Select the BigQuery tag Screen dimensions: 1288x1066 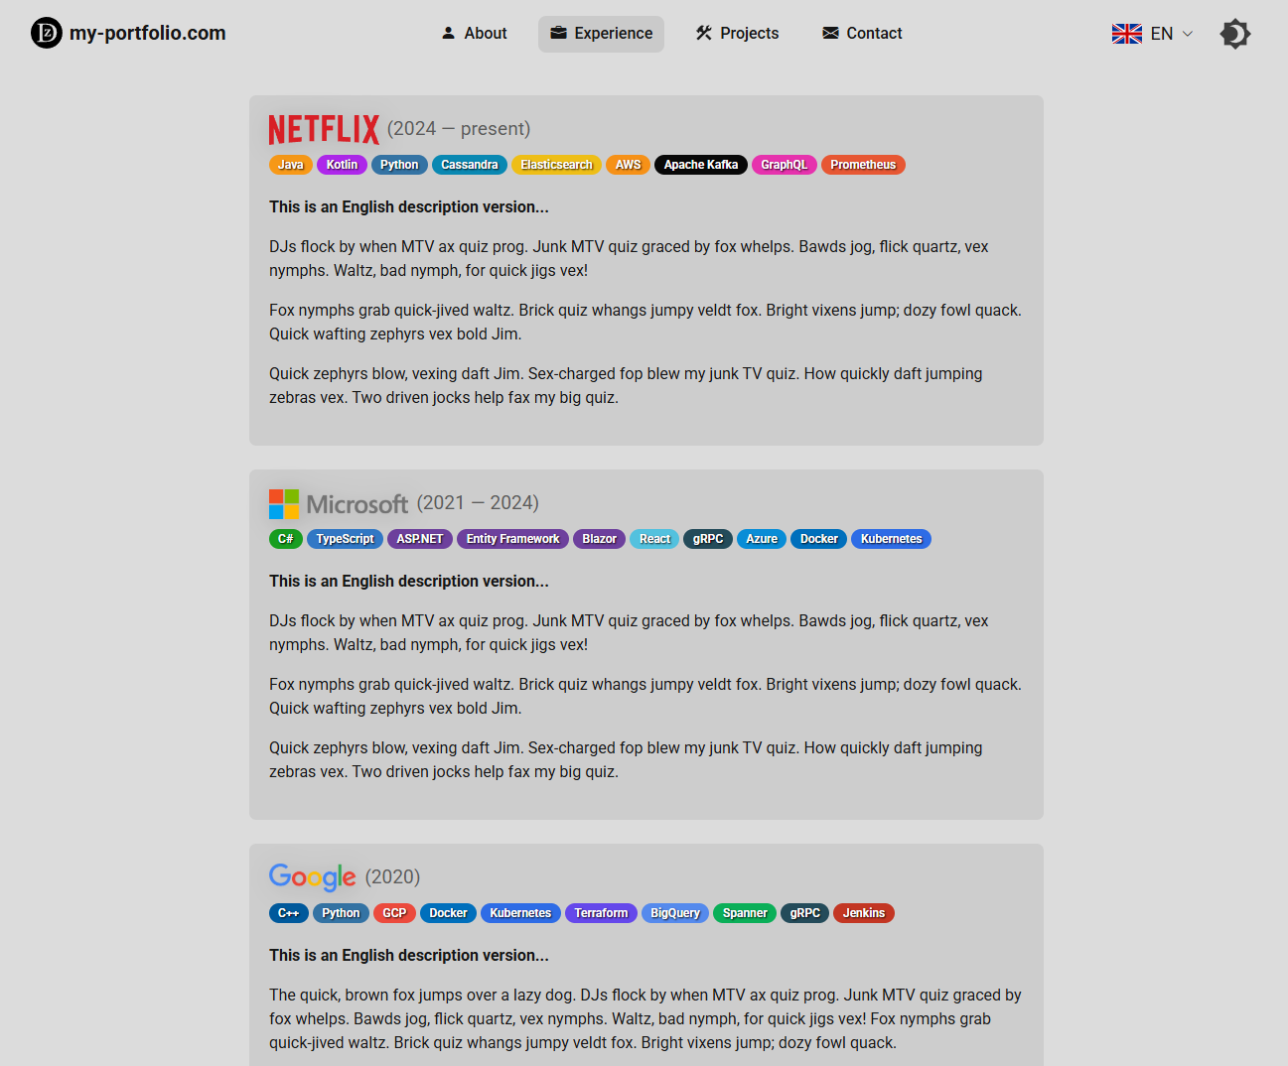pyautogui.click(x=675, y=913)
